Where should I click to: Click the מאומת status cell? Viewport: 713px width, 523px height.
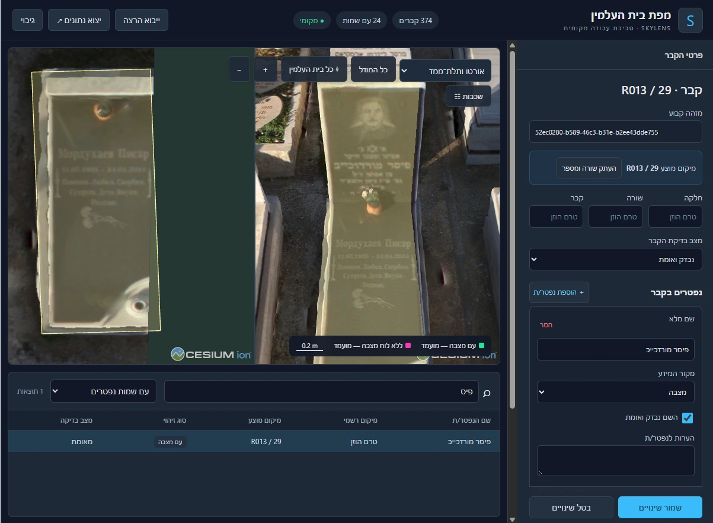point(82,442)
